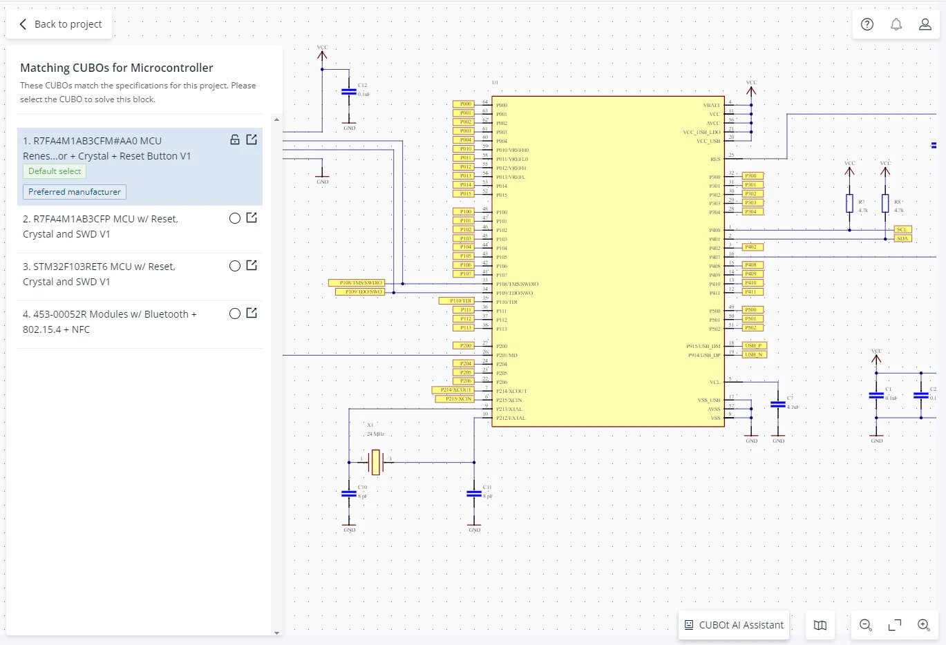946x645 pixels.
Task: Select item 2 R7FA4M1AB3CFP MCU w/ Reset
Action: [140, 227]
